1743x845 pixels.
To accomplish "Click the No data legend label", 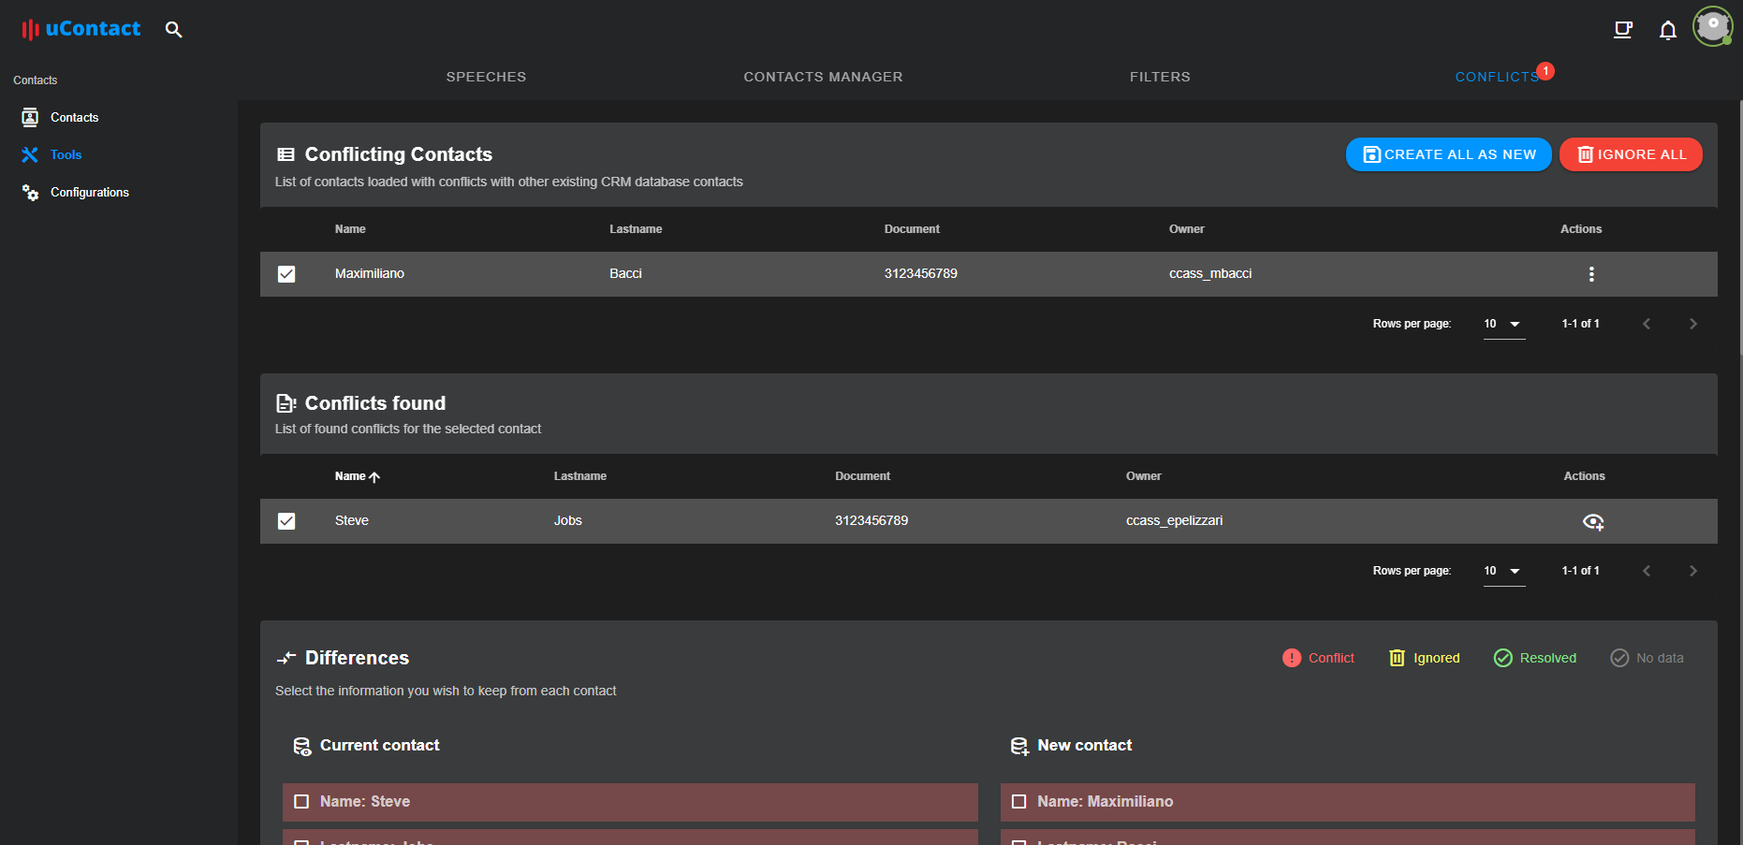I will click(1660, 658).
